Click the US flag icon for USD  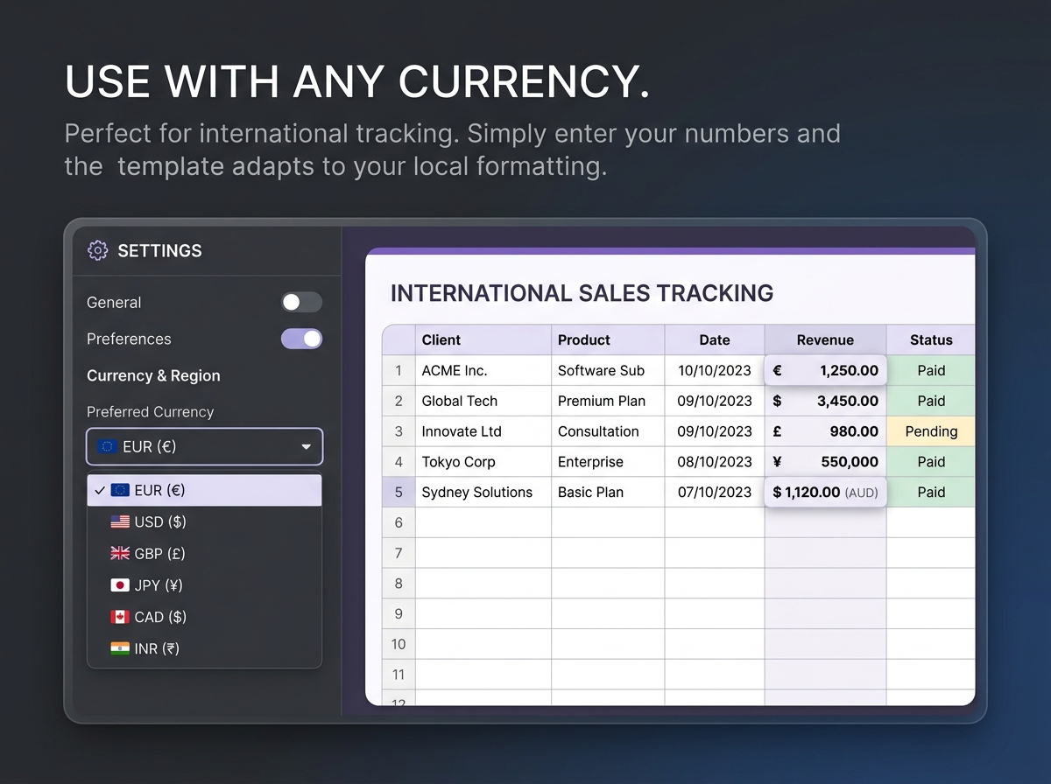[x=120, y=521]
